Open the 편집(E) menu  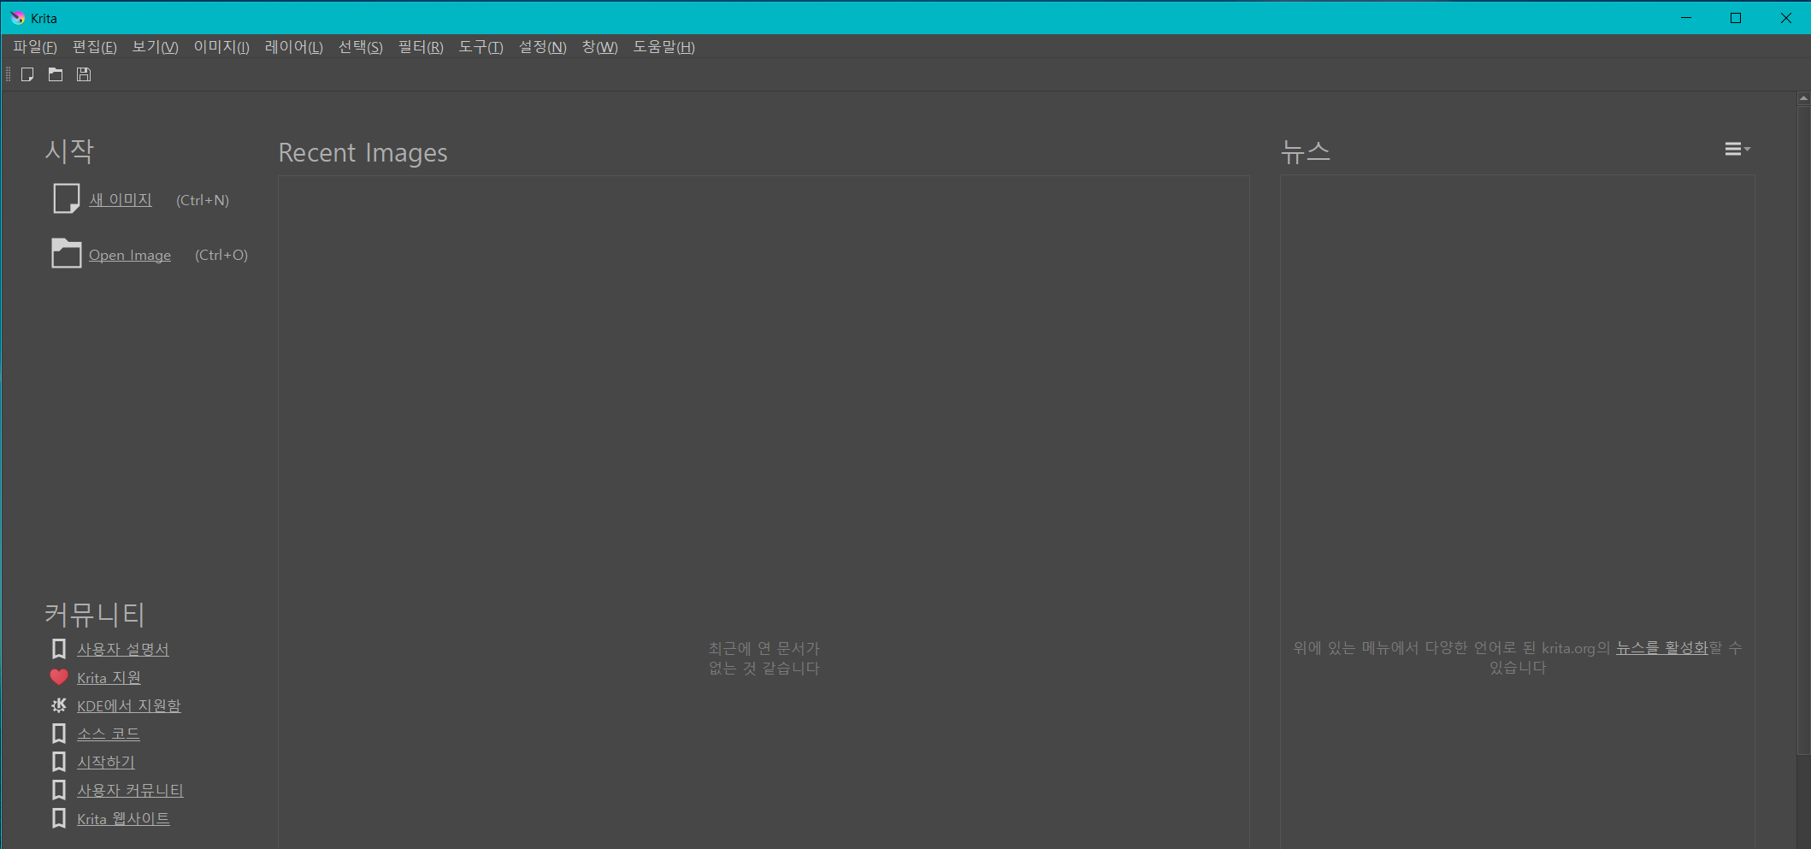95,47
